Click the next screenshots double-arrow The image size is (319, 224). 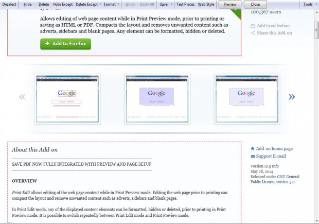pos(292,97)
